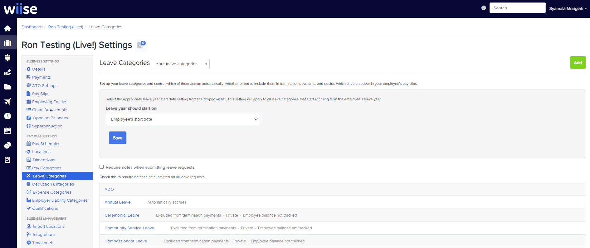Open the calendar icon in left rail
590x248 pixels.
click(x=7, y=131)
